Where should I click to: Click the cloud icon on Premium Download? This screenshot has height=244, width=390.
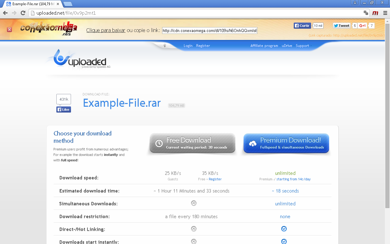click(x=253, y=143)
